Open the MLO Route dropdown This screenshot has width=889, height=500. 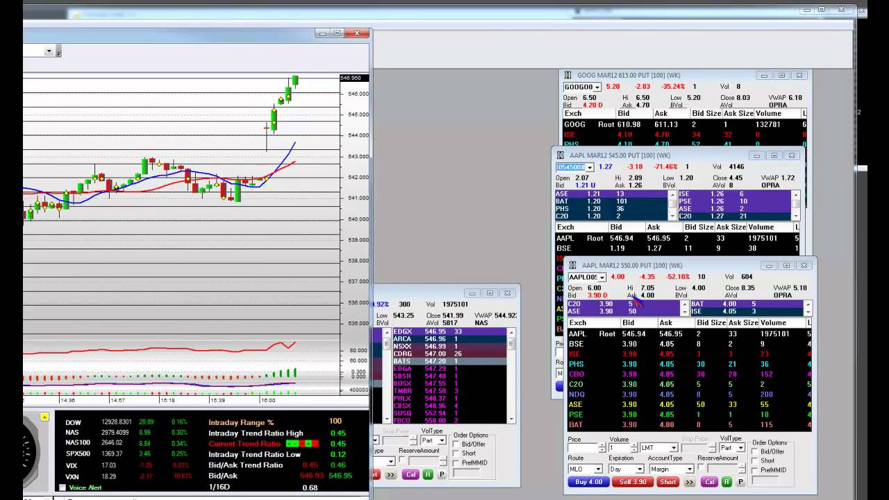point(597,469)
